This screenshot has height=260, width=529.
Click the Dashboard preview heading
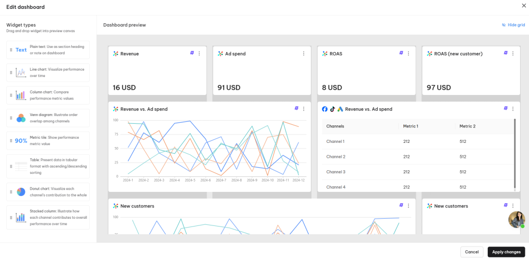(125, 25)
